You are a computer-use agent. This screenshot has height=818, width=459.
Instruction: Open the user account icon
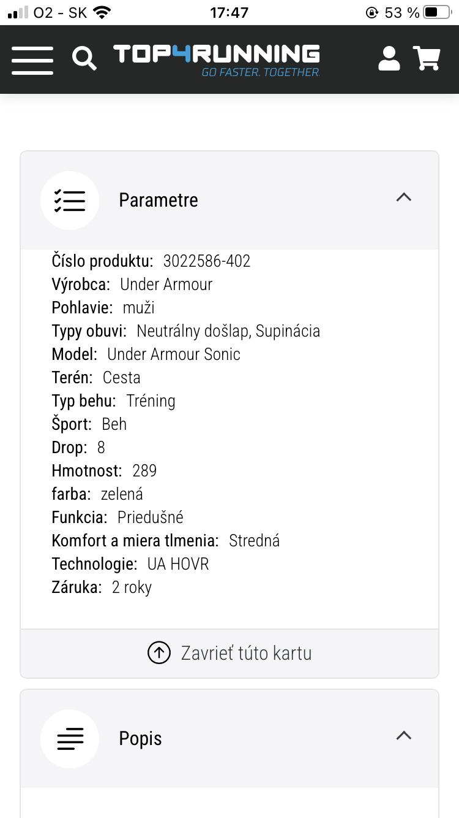(x=389, y=59)
